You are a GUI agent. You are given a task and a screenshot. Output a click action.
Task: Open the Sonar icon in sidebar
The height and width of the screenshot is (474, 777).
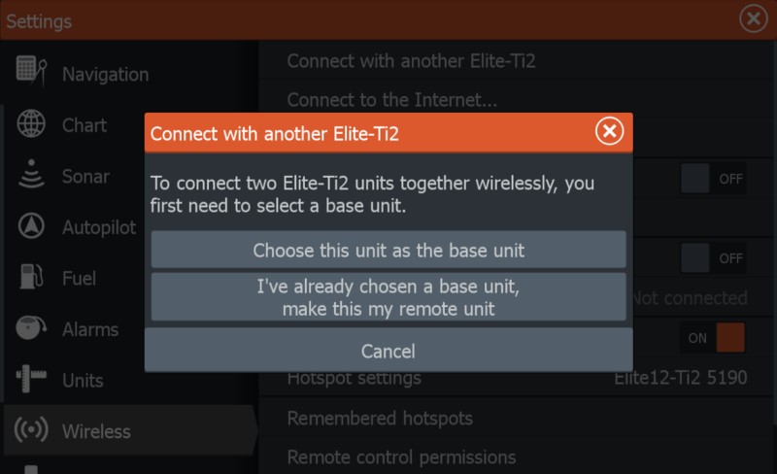click(x=31, y=176)
